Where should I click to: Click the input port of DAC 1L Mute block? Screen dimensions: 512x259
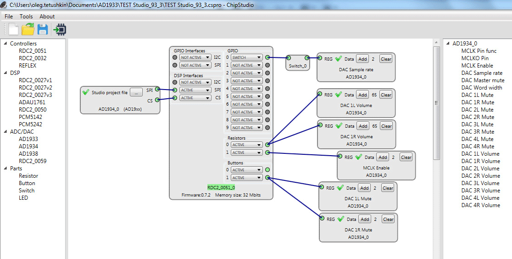[x=322, y=187]
